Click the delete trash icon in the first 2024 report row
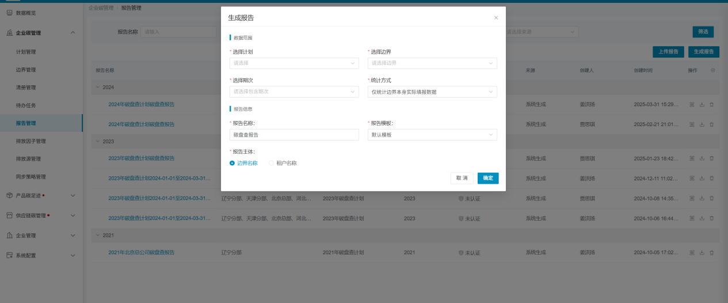This screenshot has width=728, height=303. (711, 104)
